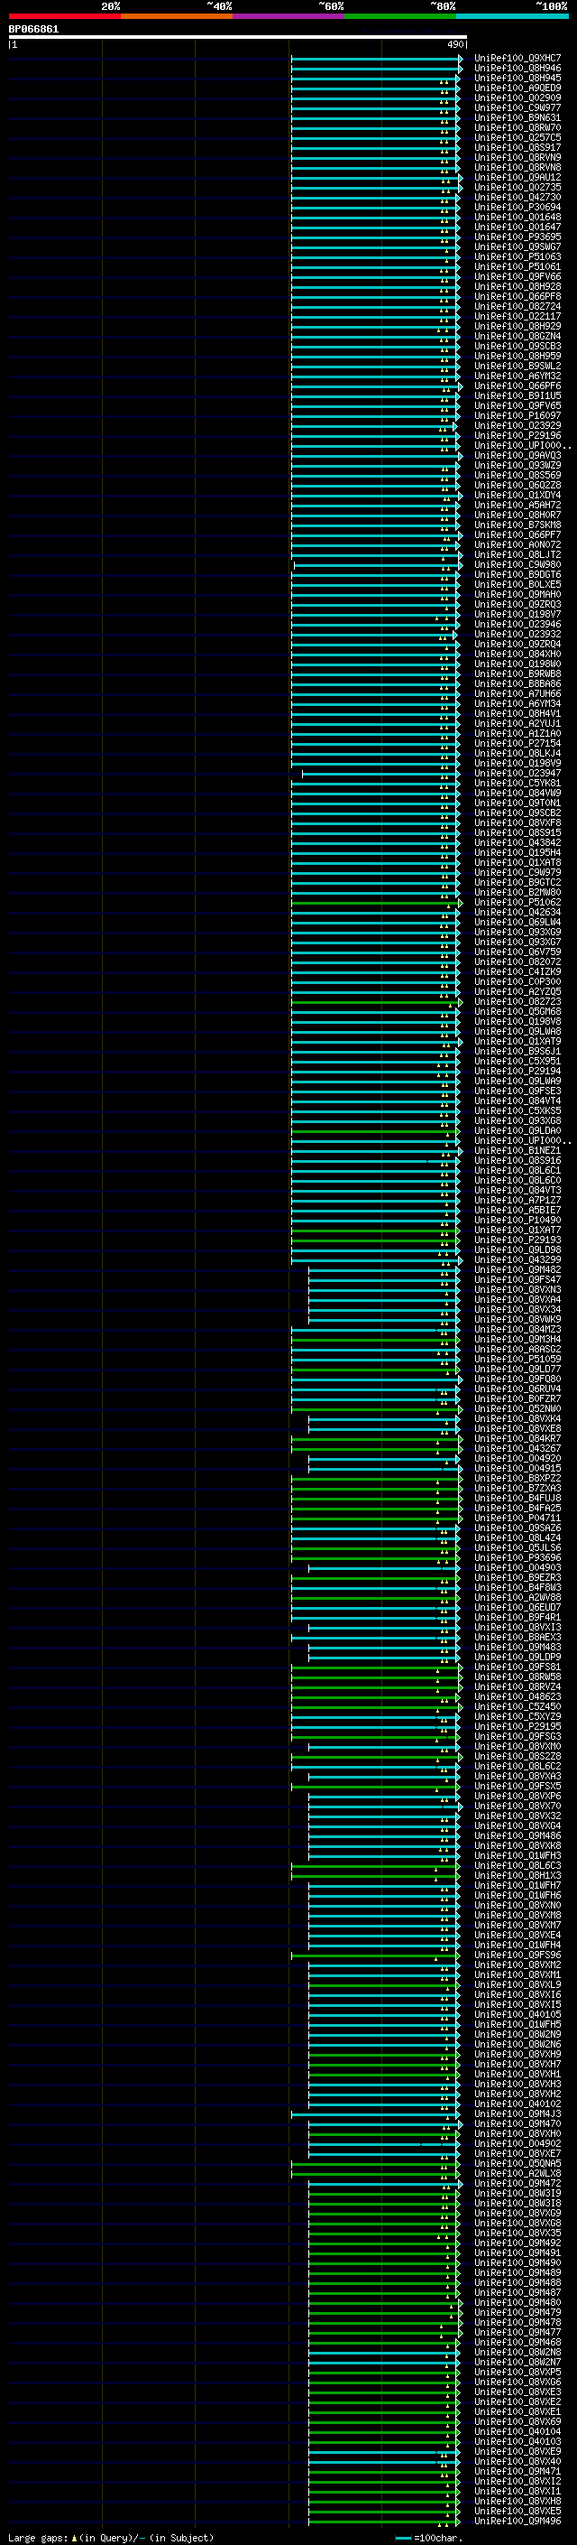Click the query label BP066861
The width and height of the screenshot is (577, 2545).
click(33, 30)
